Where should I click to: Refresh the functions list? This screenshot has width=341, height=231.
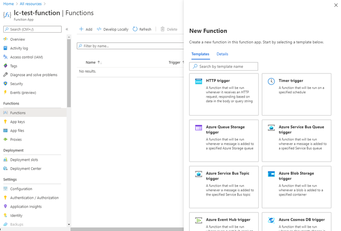(x=142, y=29)
